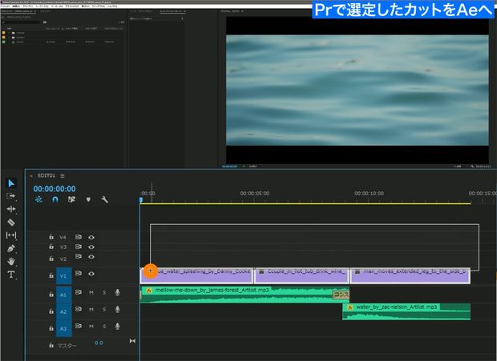Select the last purple clip on V1

tap(410, 276)
